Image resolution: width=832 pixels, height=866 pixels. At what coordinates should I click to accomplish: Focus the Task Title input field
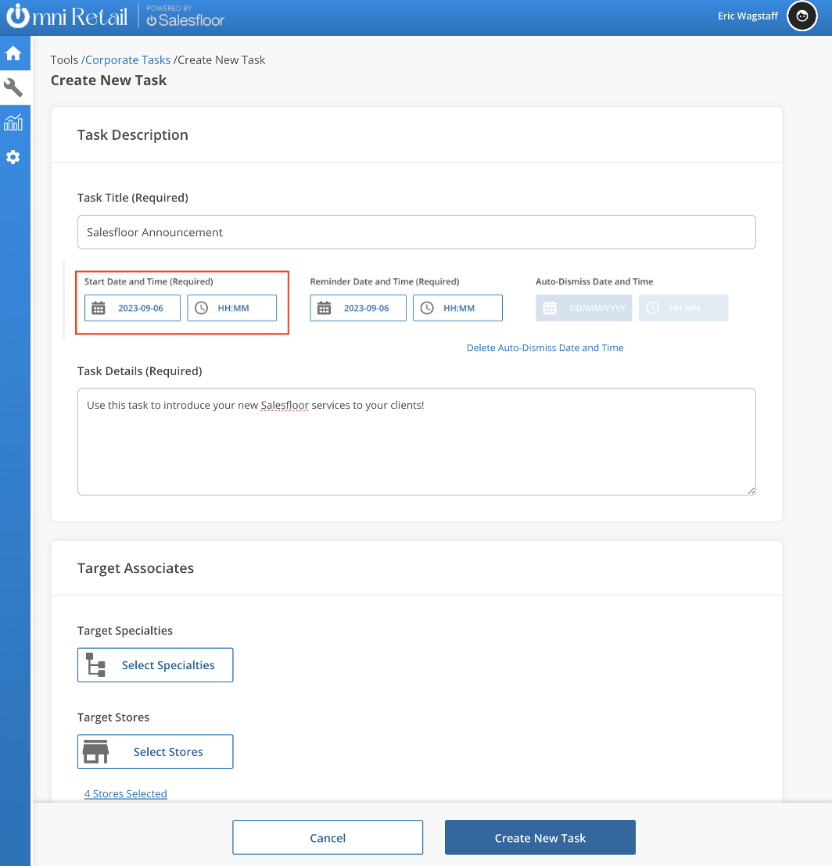417,232
